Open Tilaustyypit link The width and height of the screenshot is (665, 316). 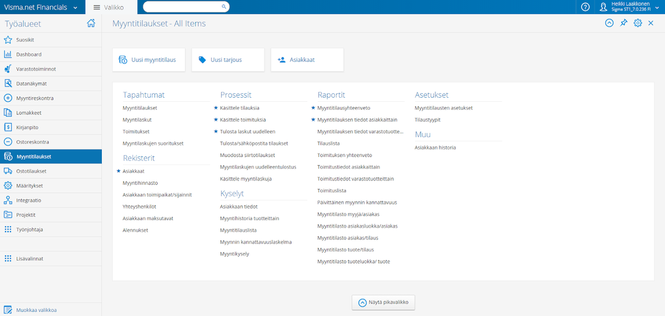click(x=427, y=120)
